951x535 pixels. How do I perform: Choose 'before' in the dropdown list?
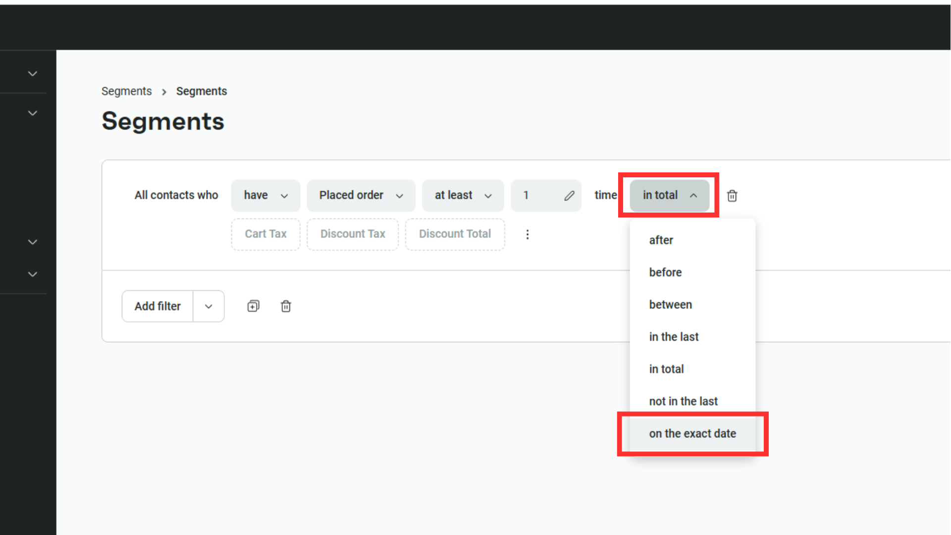pyautogui.click(x=665, y=272)
